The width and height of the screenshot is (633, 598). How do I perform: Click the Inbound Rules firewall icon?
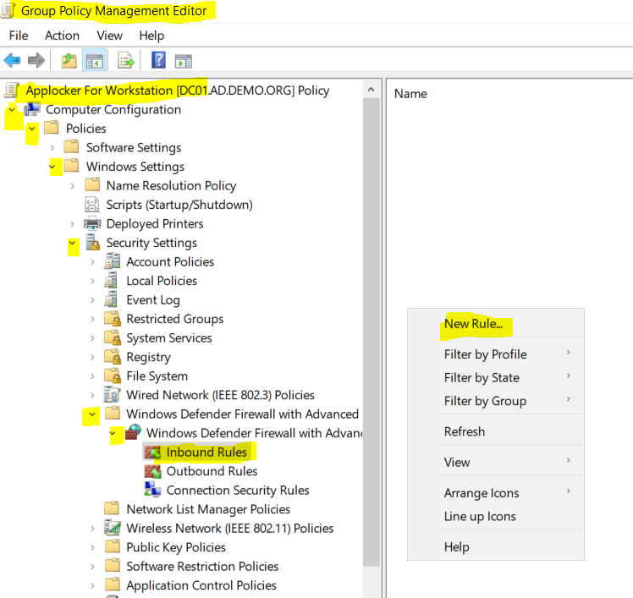point(153,452)
